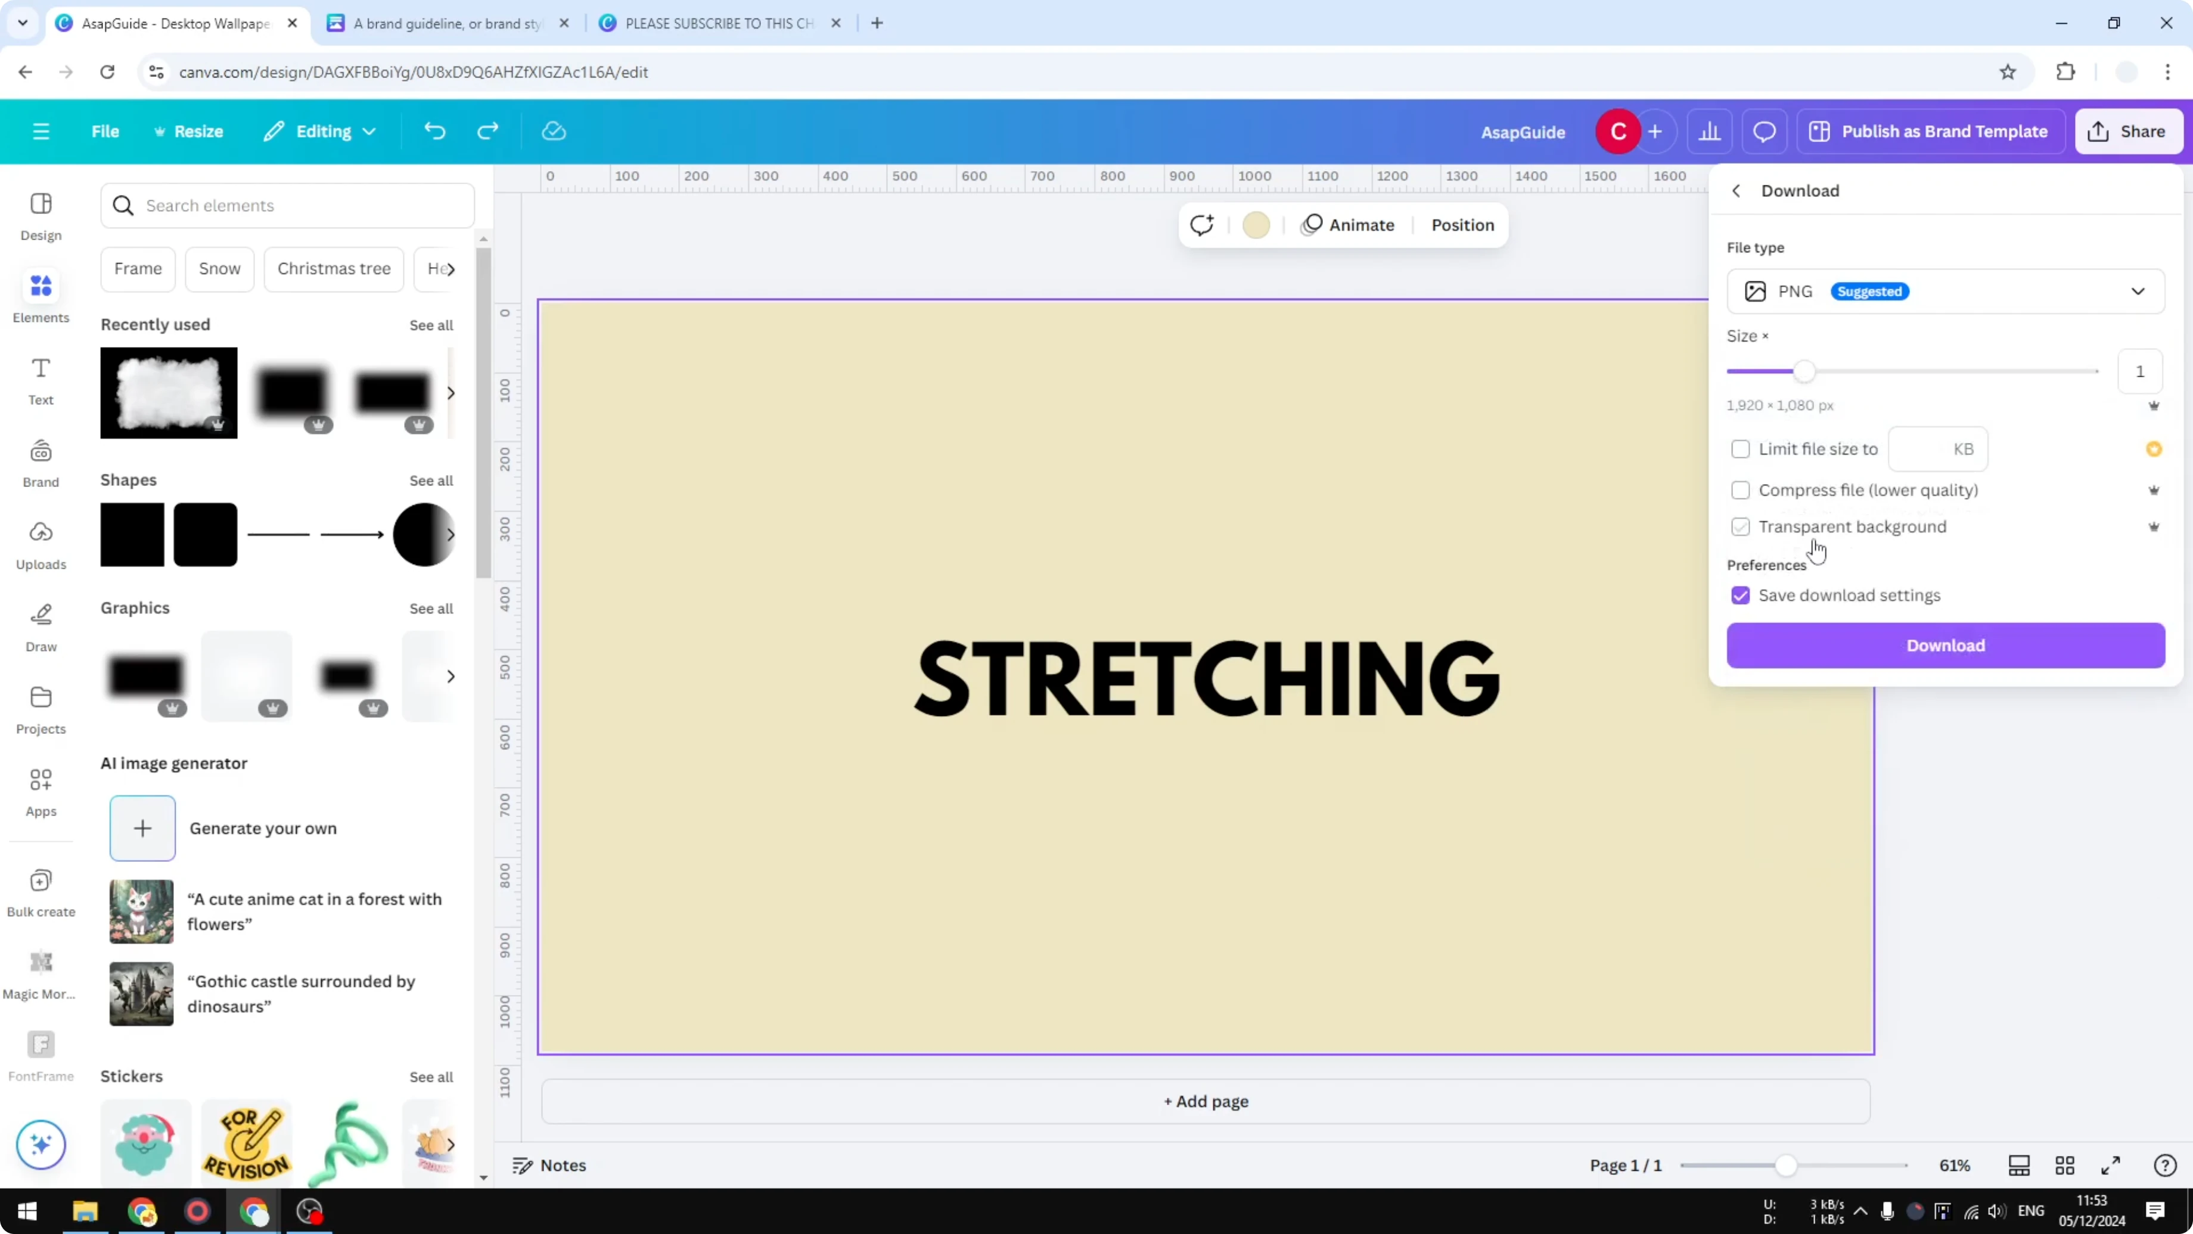Image resolution: width=2193 pixels, height=1234 pixels.
Task: Click the Add page button
Action: pos(1206,1101)
